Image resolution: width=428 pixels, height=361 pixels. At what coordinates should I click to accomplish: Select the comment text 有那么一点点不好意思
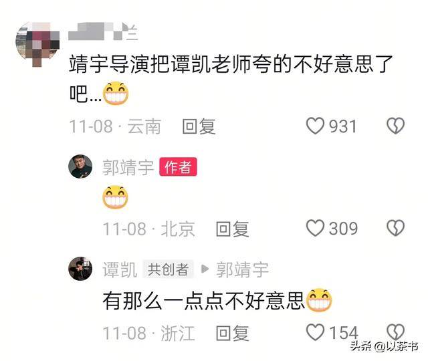point(203,301)
